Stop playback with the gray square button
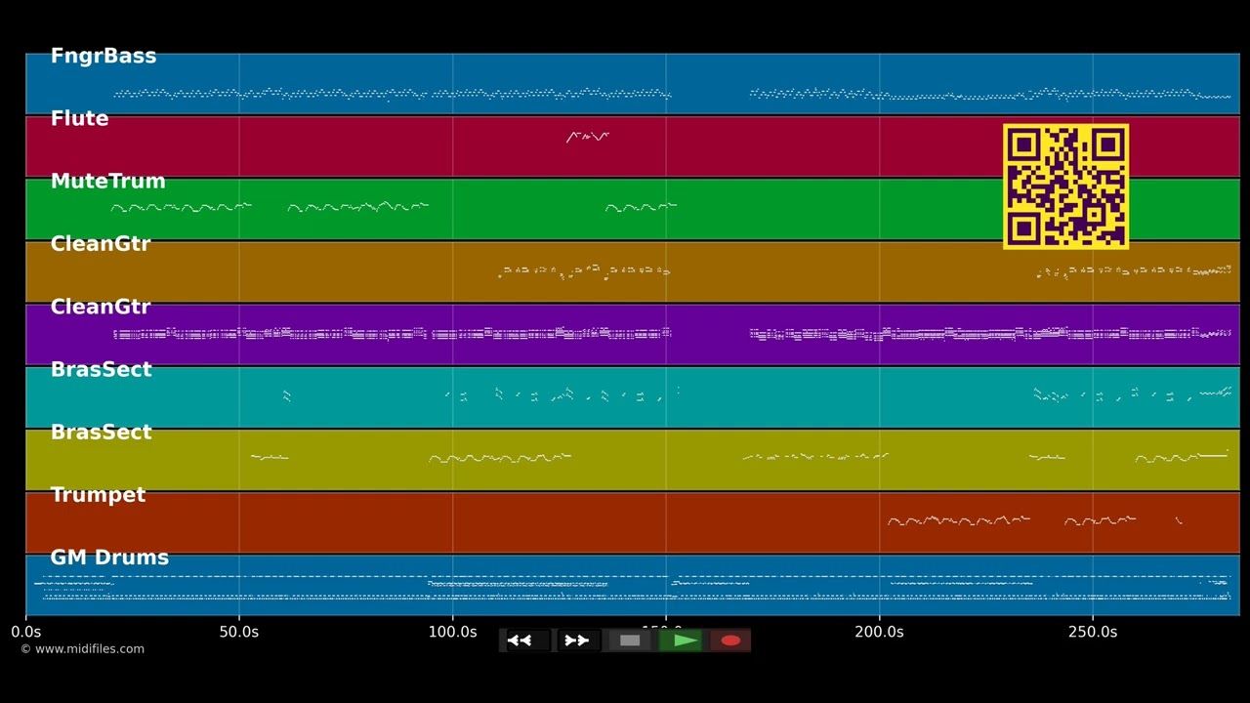1250x703 pixels. 630,641
